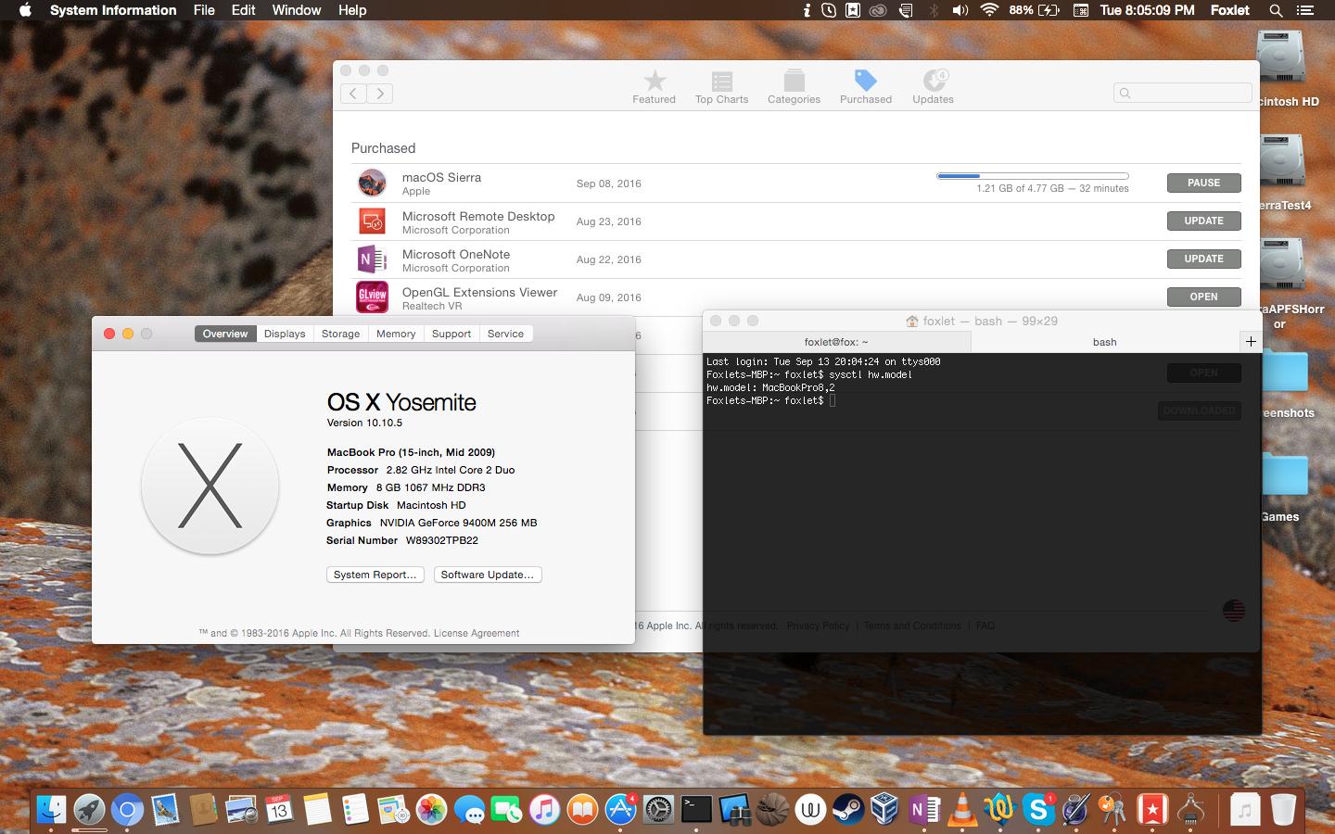Screen dimensions: 1335x834
Task: Open OpenGL Extensions Viewer via OPEN button
Action: point(1203,297)
